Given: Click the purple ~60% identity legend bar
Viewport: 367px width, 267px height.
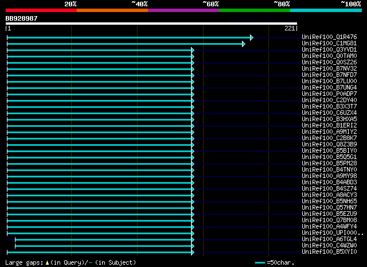Looking at the screenshot, I should (183, 10).
